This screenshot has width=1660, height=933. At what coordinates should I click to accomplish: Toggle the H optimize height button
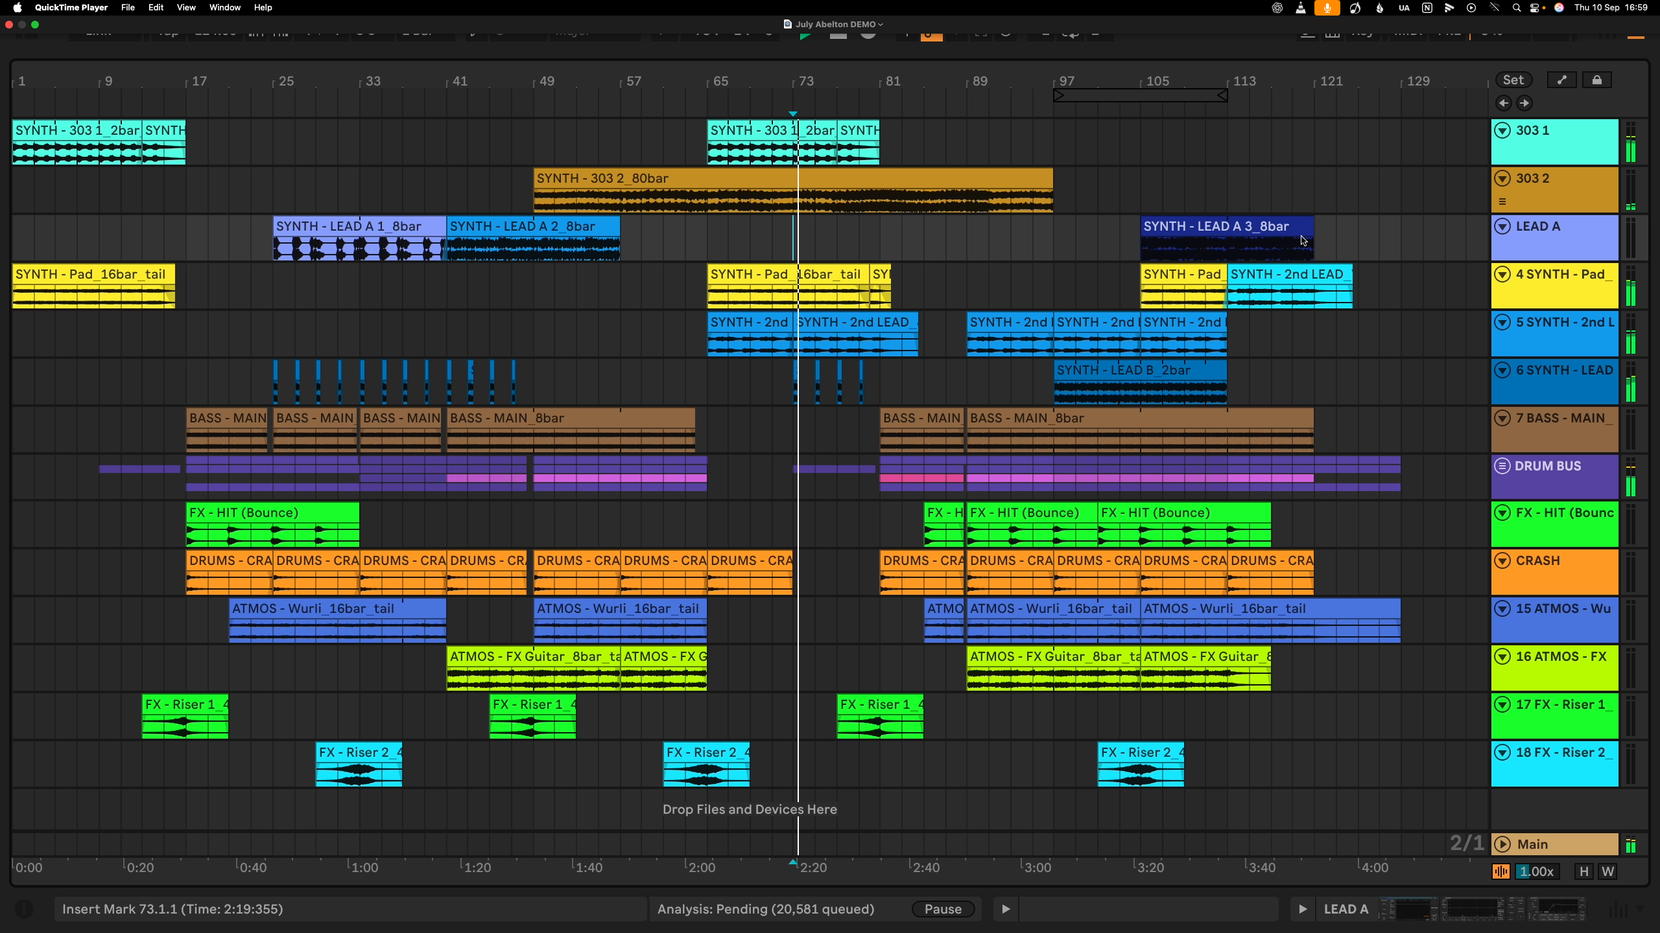pyautogui.click(x=1583, y=871)
